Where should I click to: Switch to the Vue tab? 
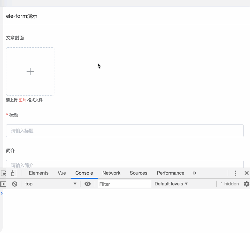(62, 173)
